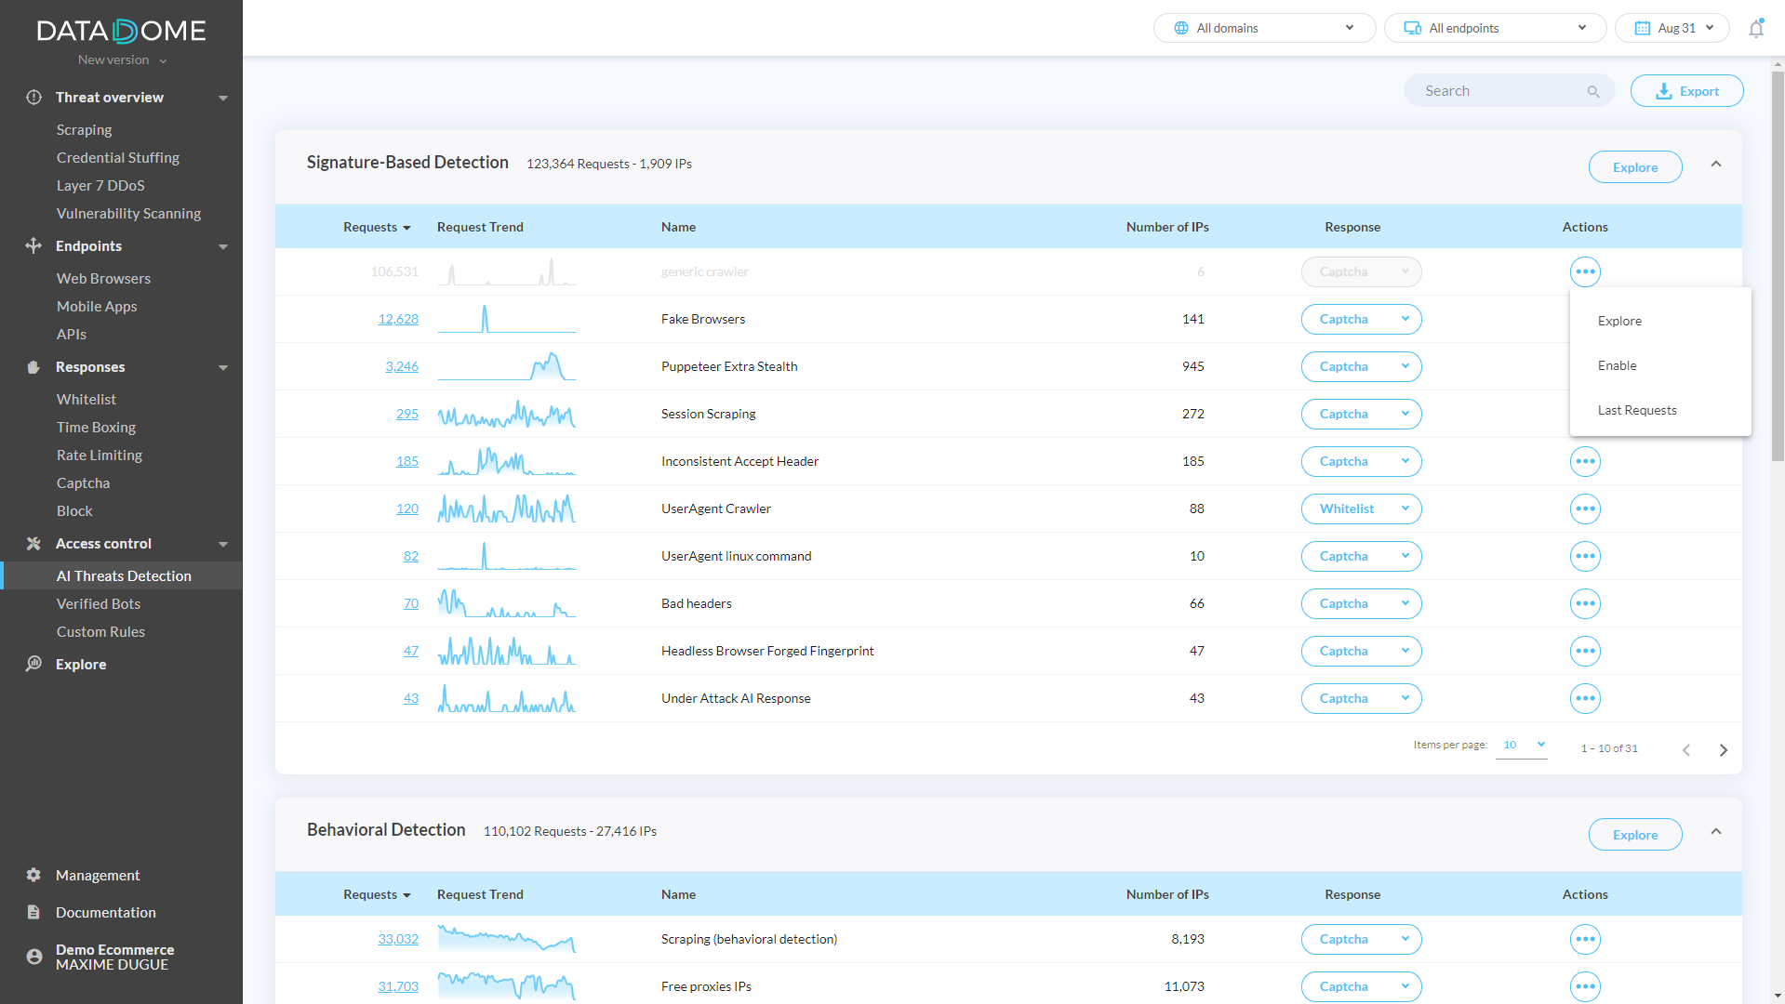The height and width of the screenshot is (1004, 1785).
Task: Open actions menu for Inconsistent Accept Header
Action: (x=1585, y=461)
